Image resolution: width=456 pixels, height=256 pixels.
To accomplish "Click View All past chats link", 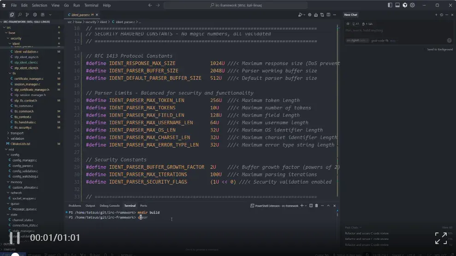I will pyautogui.click(x=447, y=227).
